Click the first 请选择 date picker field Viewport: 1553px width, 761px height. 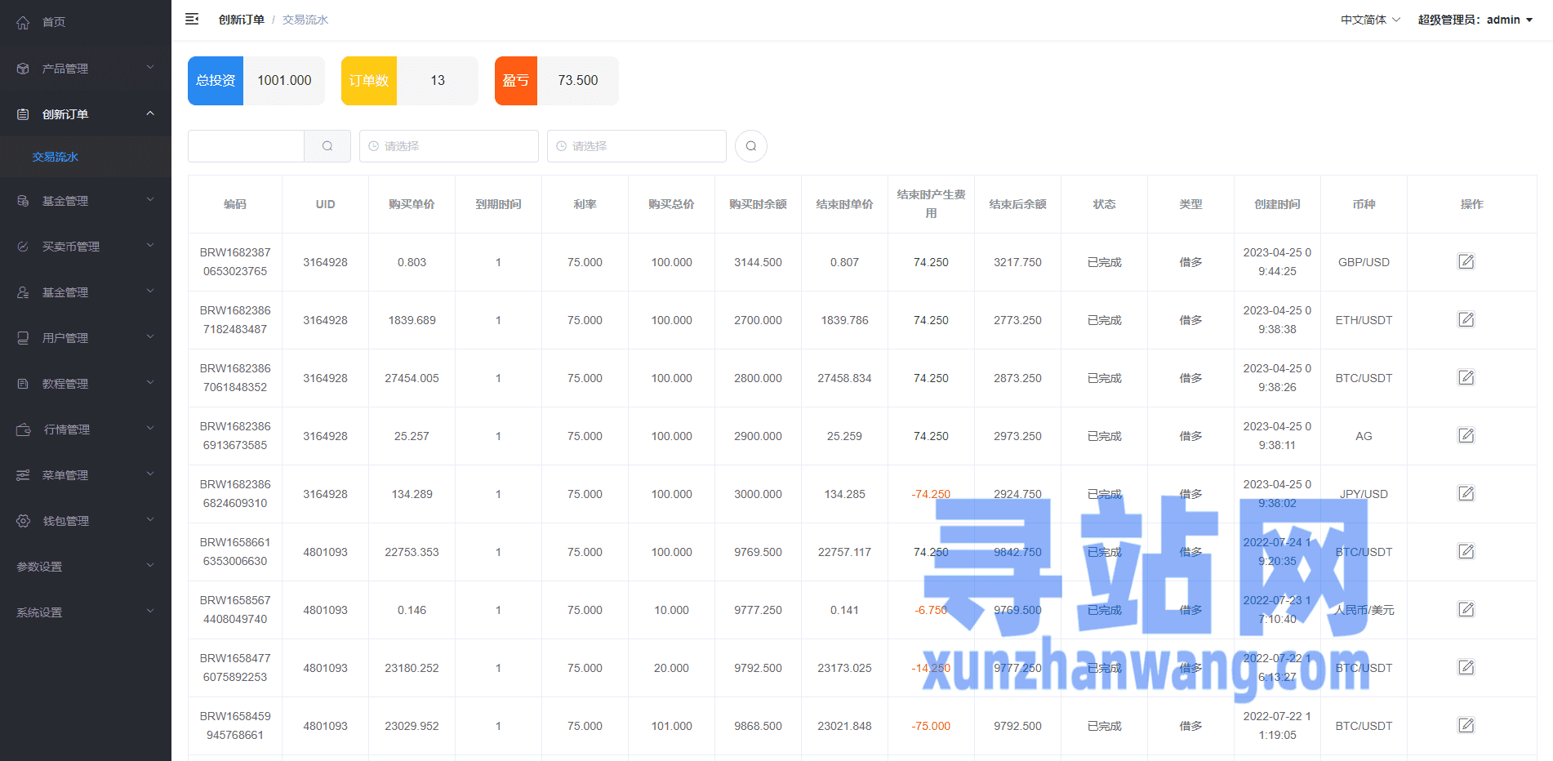click(x=448, y=146)
